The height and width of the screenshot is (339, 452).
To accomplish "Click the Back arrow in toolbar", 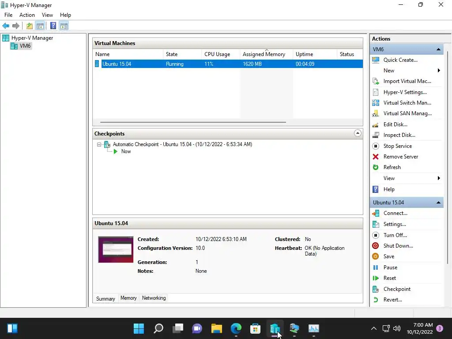I will pyautogui.click(x=6, y=26).
